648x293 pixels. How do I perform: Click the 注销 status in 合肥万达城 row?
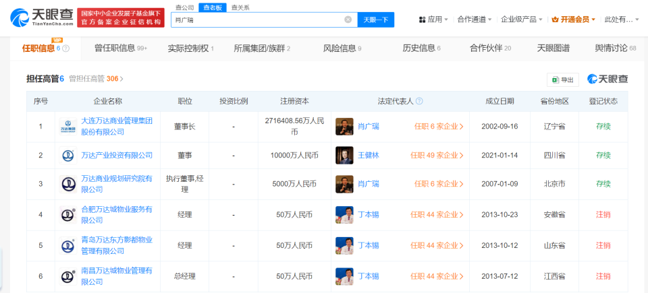click(603, 215)
